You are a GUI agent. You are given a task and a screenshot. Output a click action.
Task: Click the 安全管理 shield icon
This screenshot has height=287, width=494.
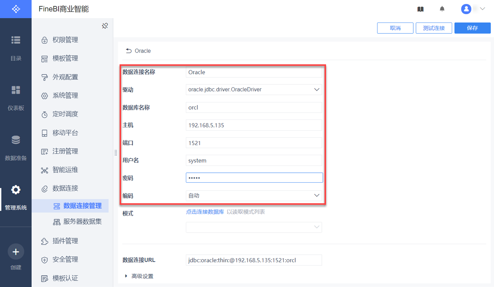(x=45, y=260)
